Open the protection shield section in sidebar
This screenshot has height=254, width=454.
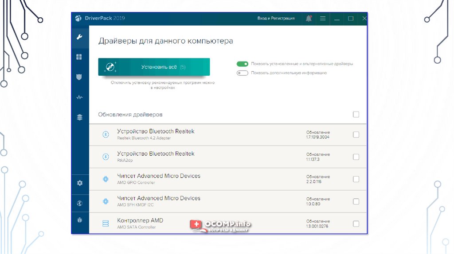click(79, 77)
